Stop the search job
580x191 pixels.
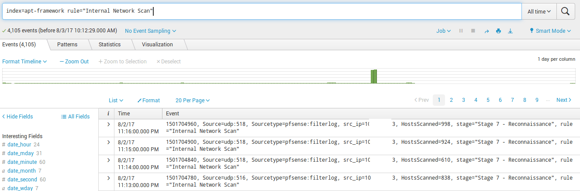point(473,31)
